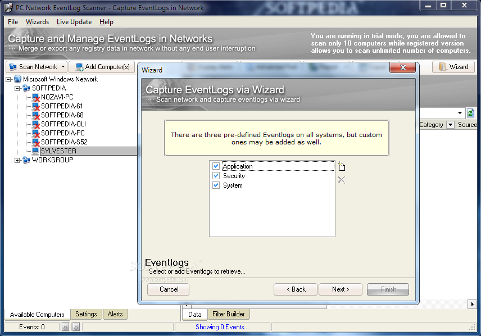The image size is (481, 336).
Task: Launch the Wizard toolbar button
Action: coord(453,67)
